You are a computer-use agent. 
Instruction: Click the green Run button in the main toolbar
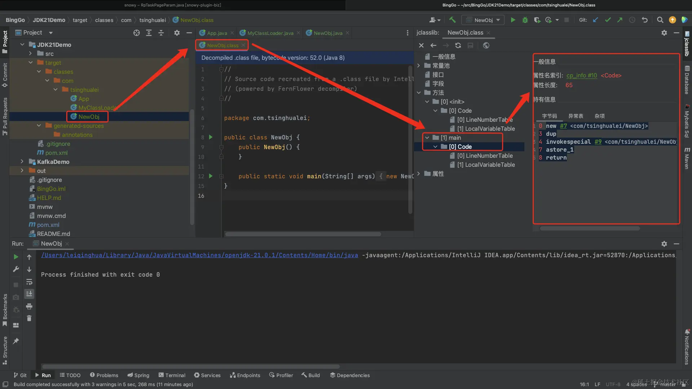[513, 20]
